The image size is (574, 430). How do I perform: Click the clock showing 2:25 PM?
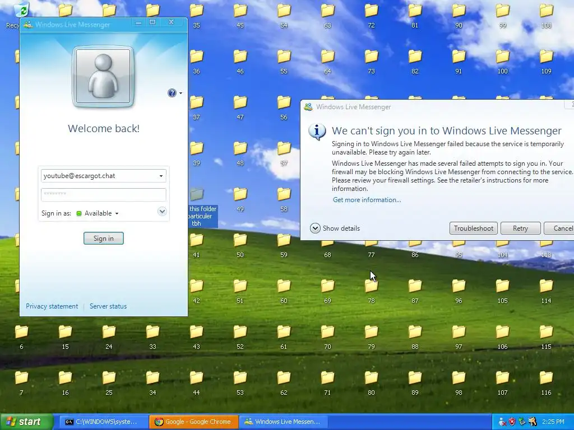click(553, 422)
